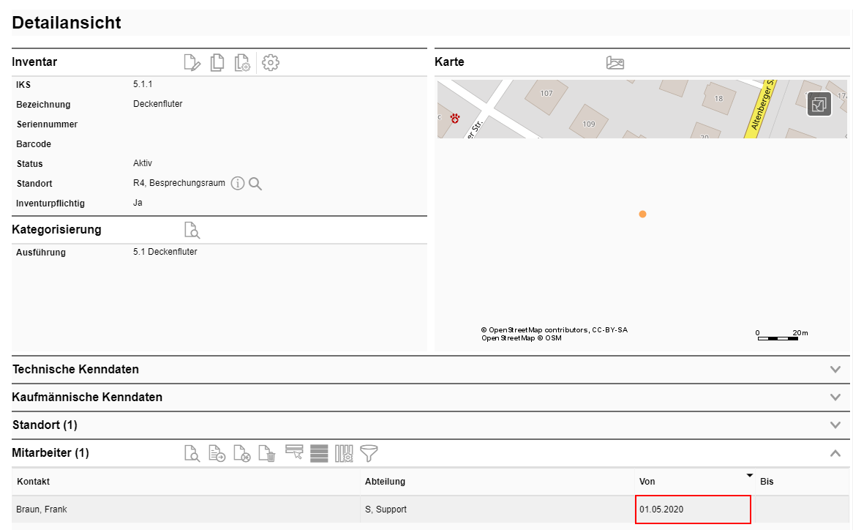This screenshot has height=530, width=853.
Task: Click the Kontakt column header
Action: coord(34,482)
